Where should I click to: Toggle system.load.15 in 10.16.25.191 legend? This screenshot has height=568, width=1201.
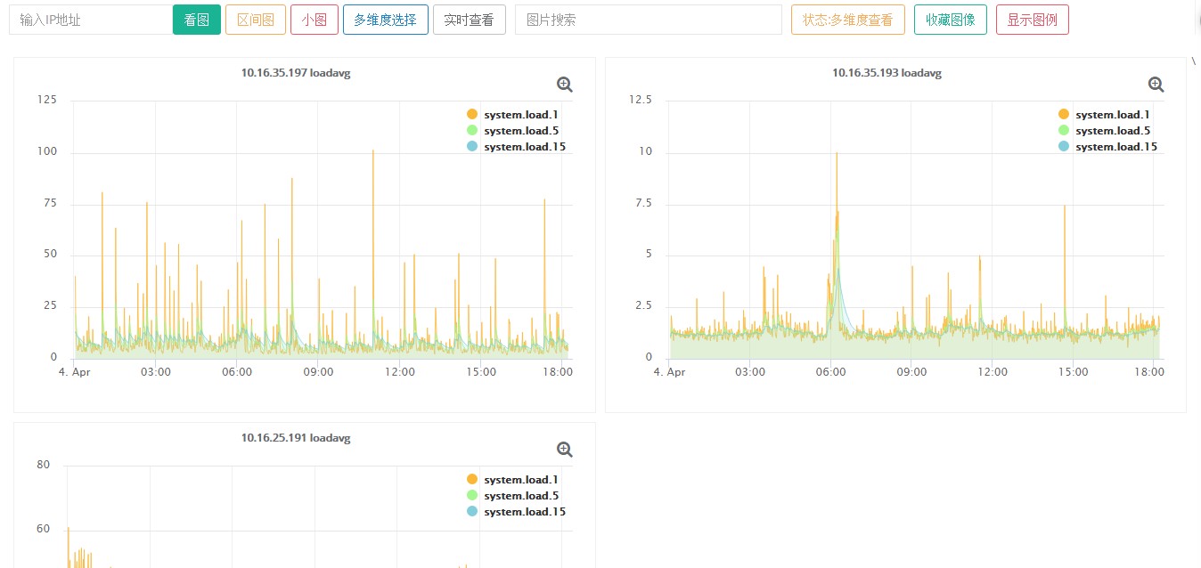[x=516, y=512]
